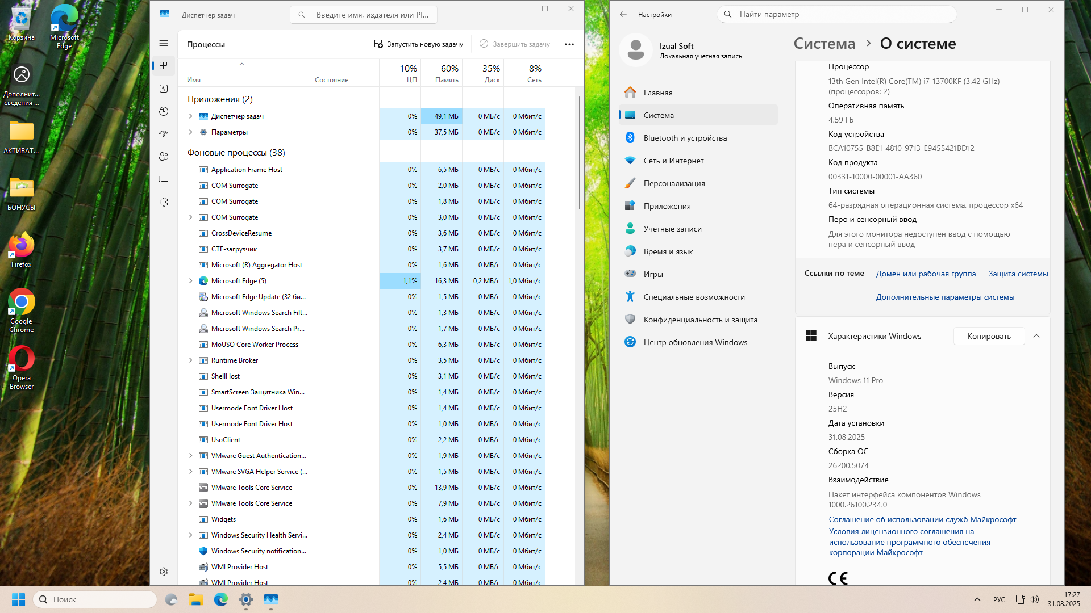This screenshot has width=1091, height=613.
Task: Click Izual Soft account profile
Action: click(682, 51)
